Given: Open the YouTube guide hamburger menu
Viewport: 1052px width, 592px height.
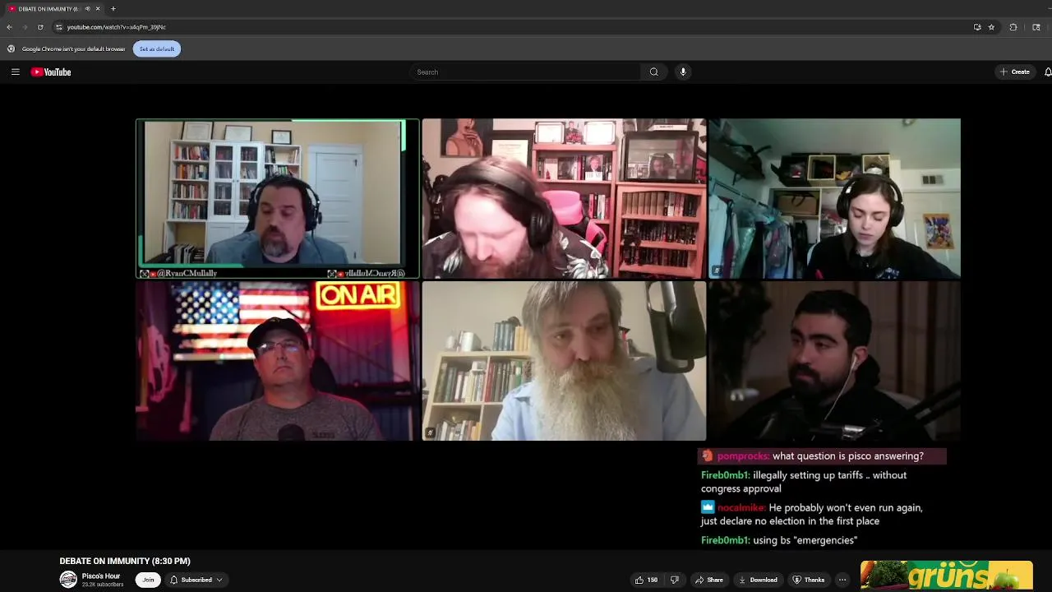Looking at the screenshot, I should [15, 72].
